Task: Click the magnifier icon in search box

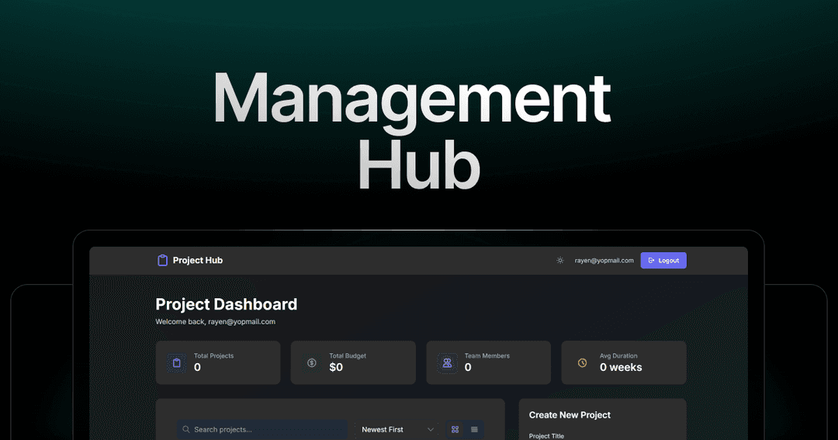Action: coord(186,429)
